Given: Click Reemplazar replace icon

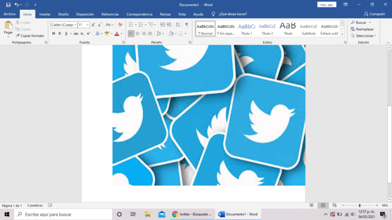Looking at the screenshot, I should tap(362, 29).
